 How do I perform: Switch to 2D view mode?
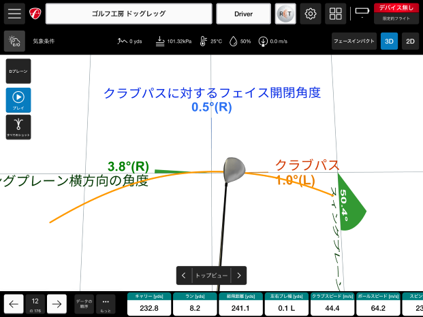pos(410,41)
